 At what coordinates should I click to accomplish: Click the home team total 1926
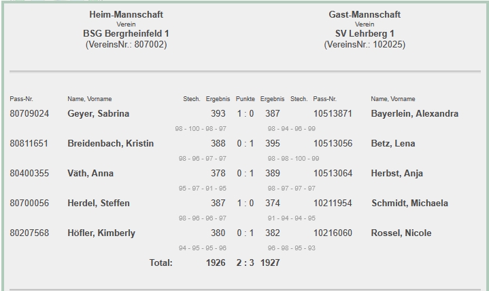tap(215, 263)
